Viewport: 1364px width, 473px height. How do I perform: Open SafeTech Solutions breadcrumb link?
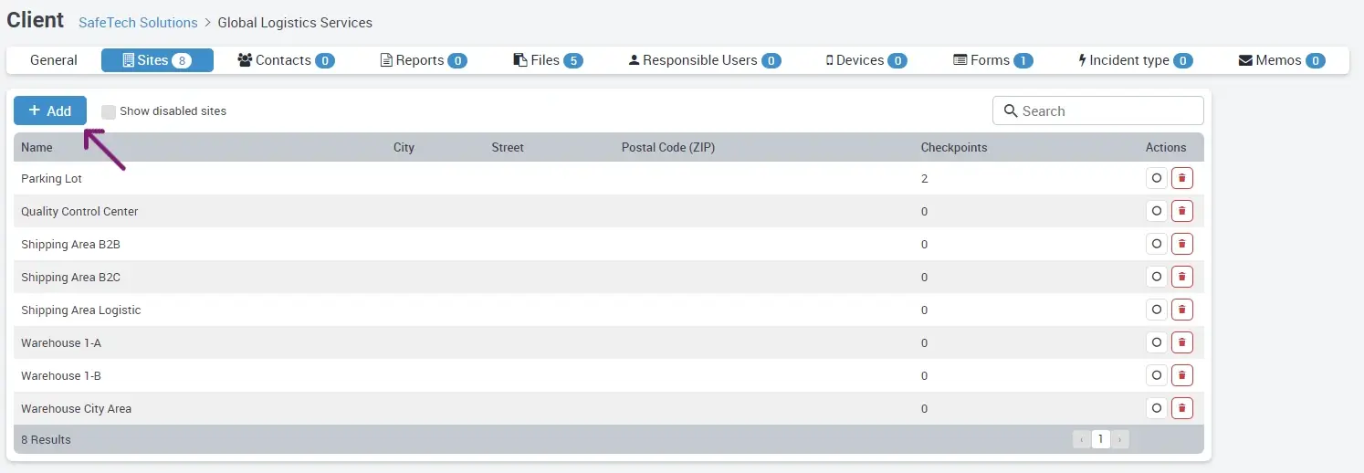coord(138,22)
